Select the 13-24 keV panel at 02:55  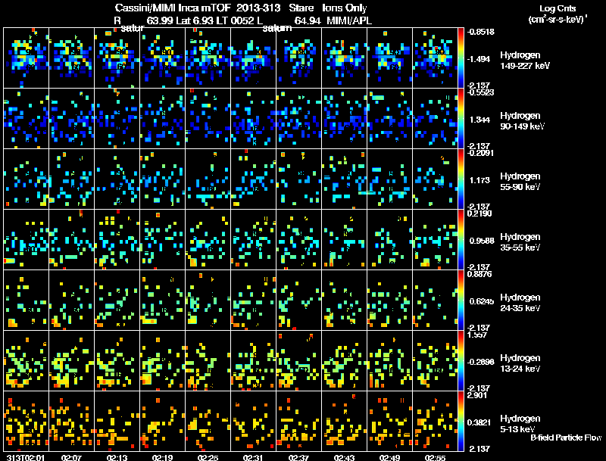(435, 361)
